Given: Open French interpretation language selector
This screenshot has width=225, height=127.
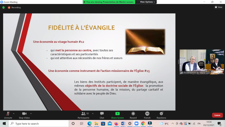Looking at the screenshot, I should (x=147, y=115).
